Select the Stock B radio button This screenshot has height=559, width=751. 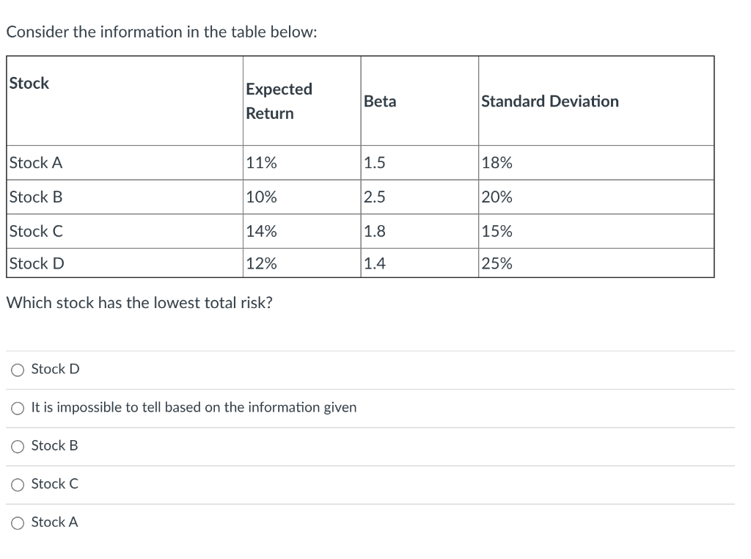tap(17, 446)
